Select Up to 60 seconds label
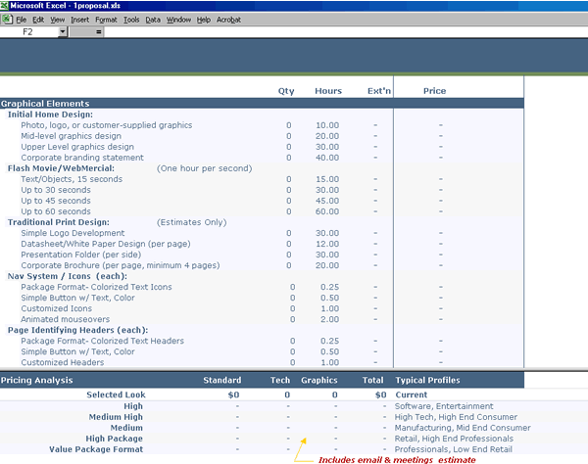This screenshot has height=464, width=588. coord(56,211)
